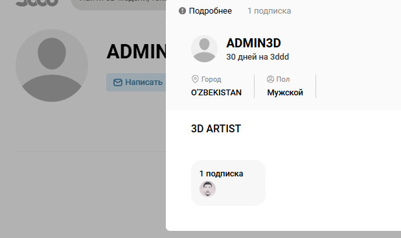Click the location pin icon by Город
Image resolution: width=401 pixels, height=238 pixels.
195,79
